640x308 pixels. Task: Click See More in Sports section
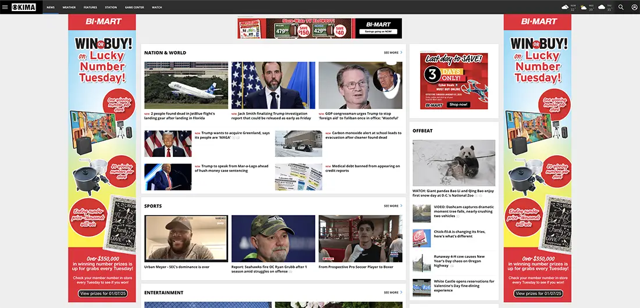point(391,206)
